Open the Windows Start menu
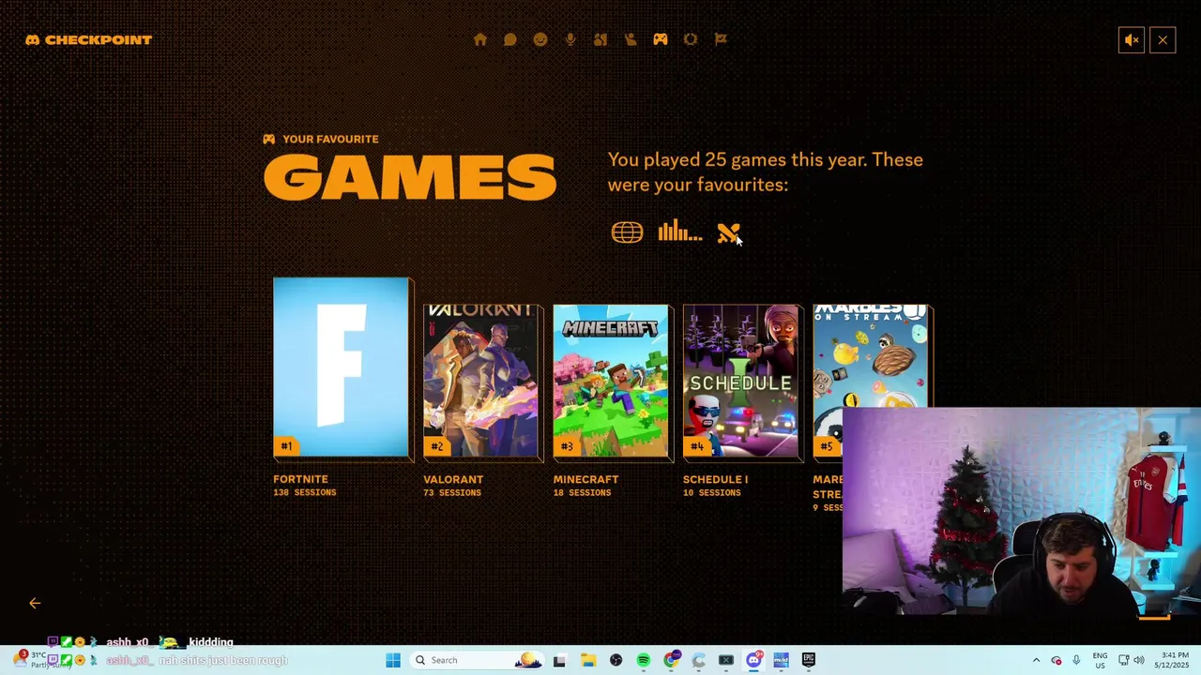1201x675 pixels. [393, 660]
